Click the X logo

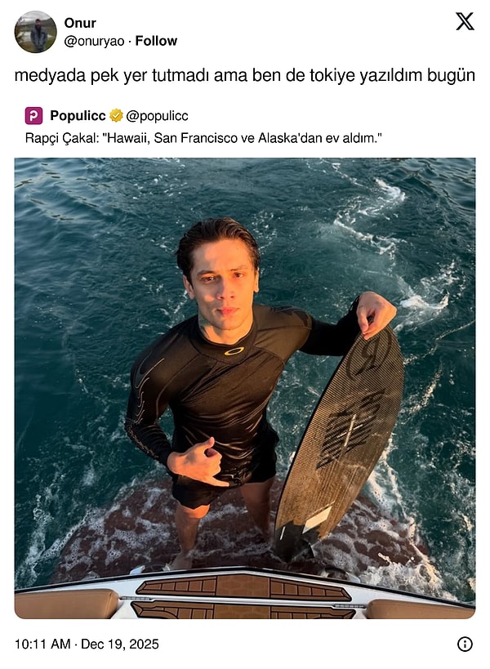click(465, 21)
